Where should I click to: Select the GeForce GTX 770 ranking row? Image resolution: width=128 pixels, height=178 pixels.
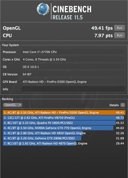tap(64, 128)
